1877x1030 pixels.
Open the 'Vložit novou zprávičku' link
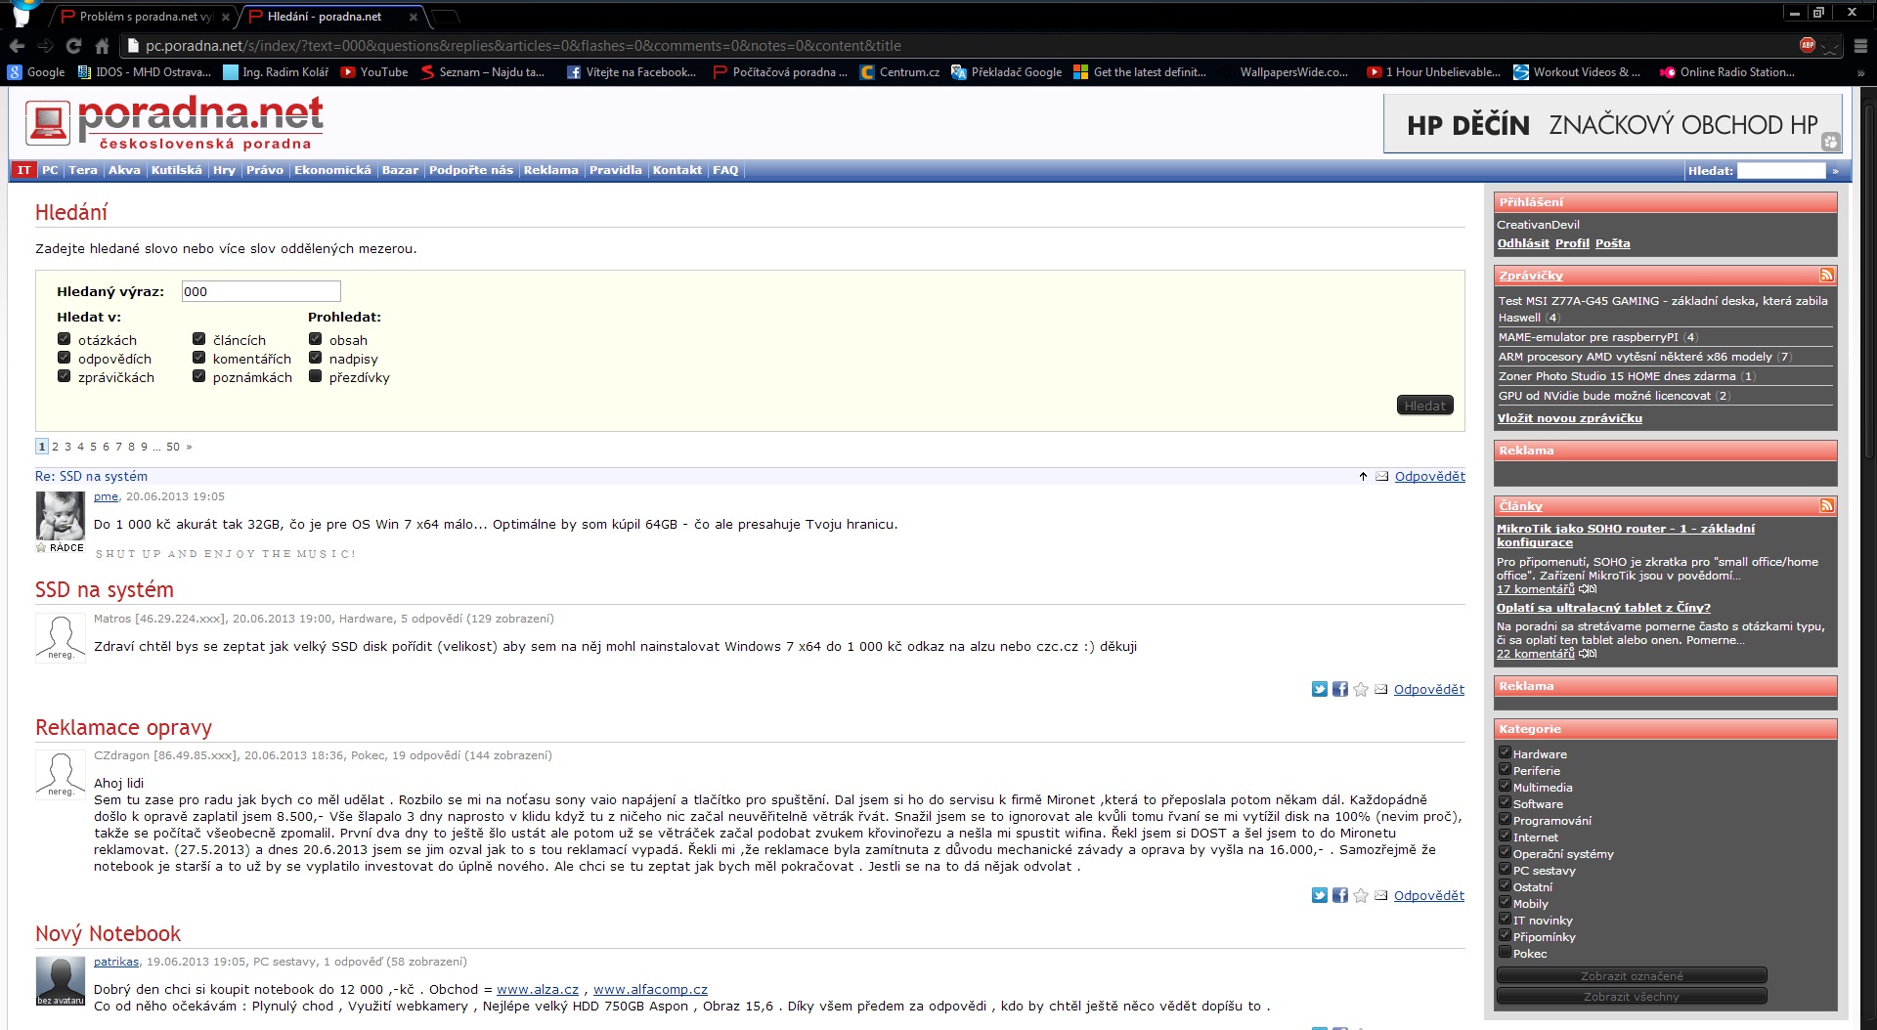tap(1570, 418)
